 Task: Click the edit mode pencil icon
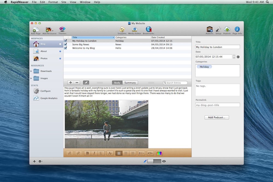pos(145,161)
